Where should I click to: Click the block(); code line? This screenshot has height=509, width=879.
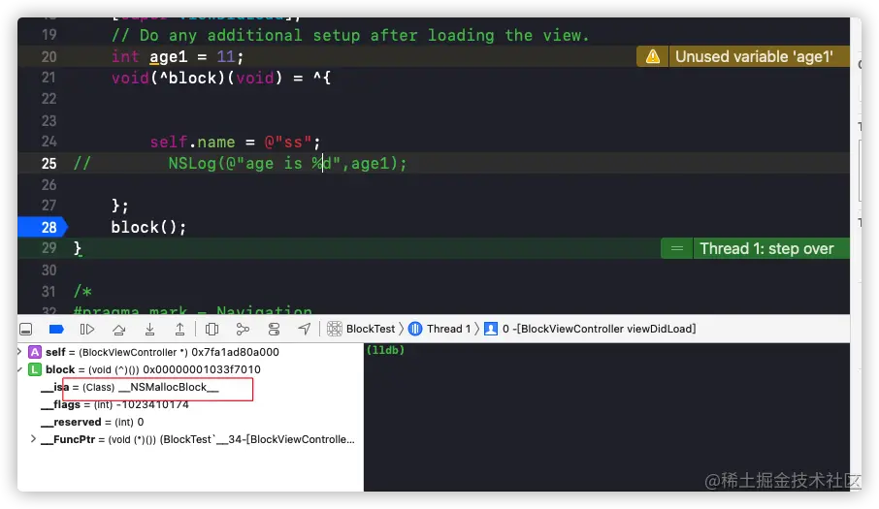148,227
